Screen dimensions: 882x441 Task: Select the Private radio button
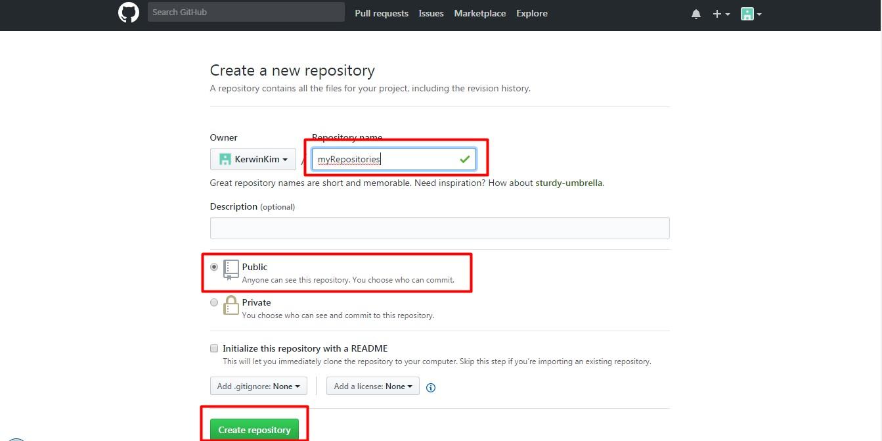click(214, 302)
